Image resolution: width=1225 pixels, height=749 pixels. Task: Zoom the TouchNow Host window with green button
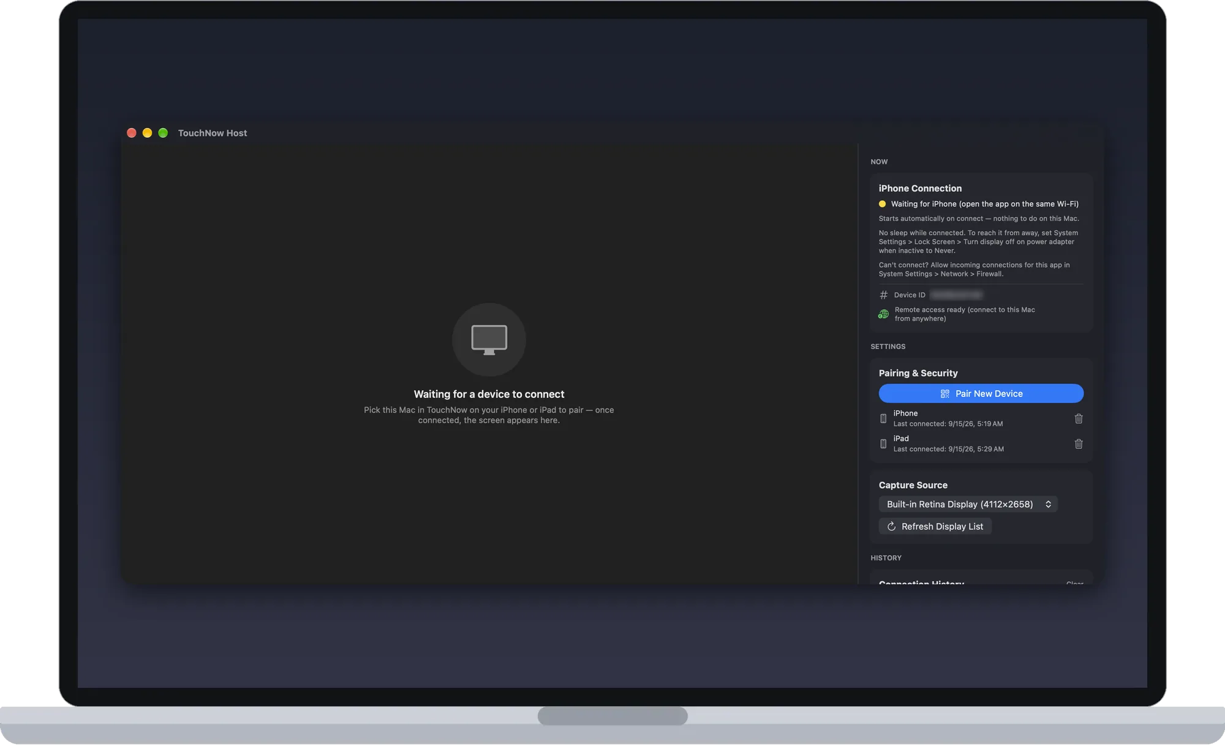(x=163, y=133)
